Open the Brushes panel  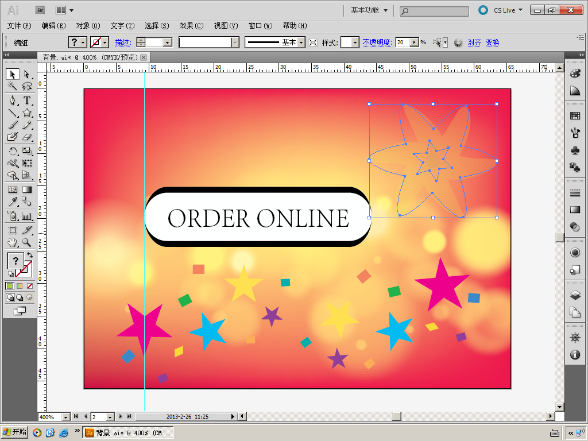click(x=575, y=133)
